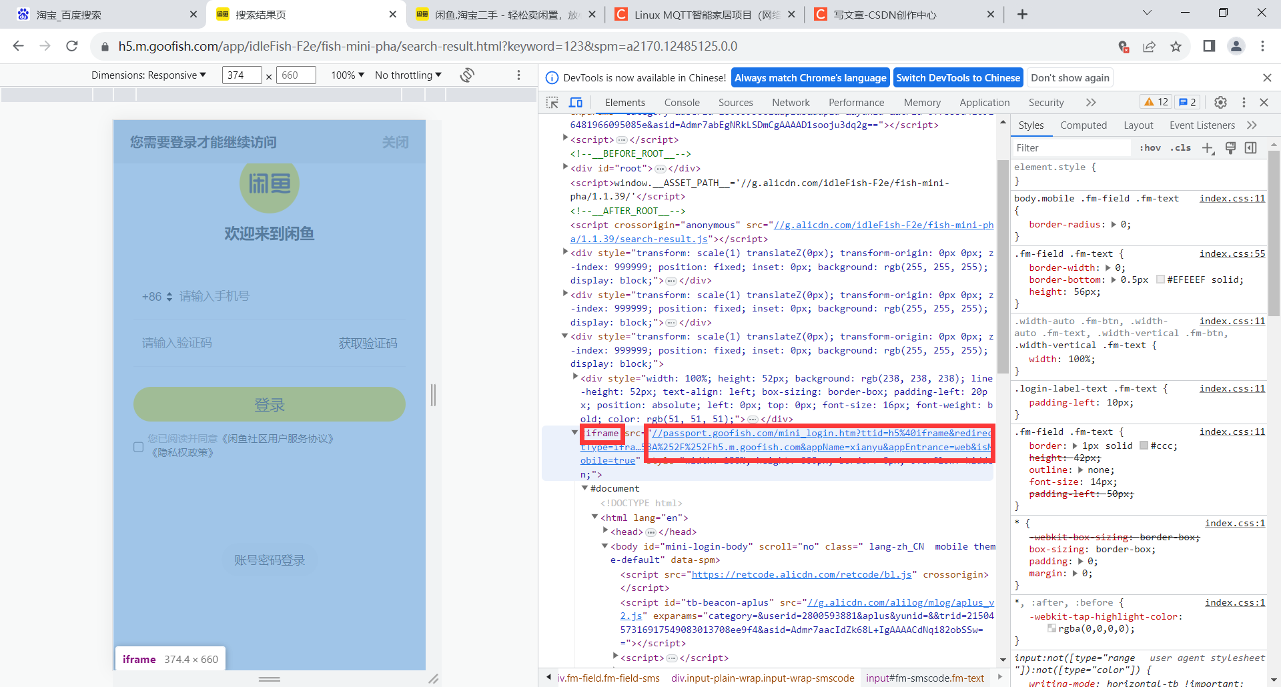Bookmark this page with the star icon
Image resolution: width=1281 pixels, height=687 pixels.
pyautogui.click(x=1176, y=47)
